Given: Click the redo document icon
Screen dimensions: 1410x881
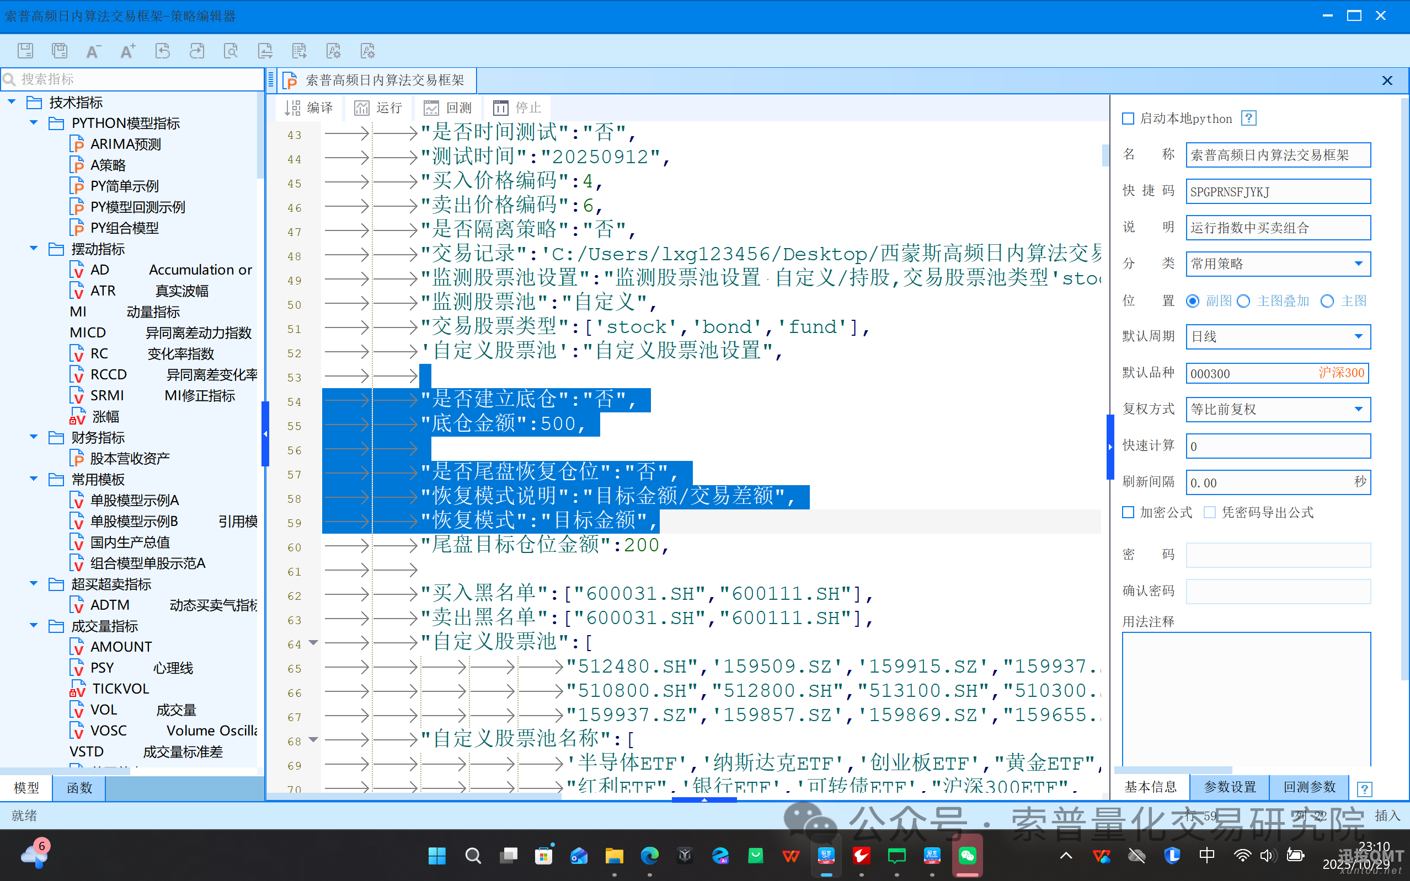Looking at the screenshot, I should coord(197,51).
